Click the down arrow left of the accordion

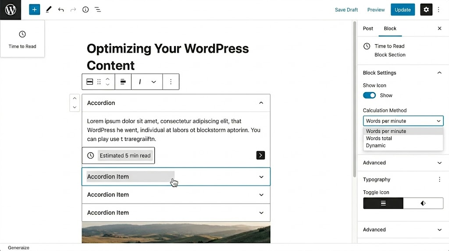pos(75,107)
